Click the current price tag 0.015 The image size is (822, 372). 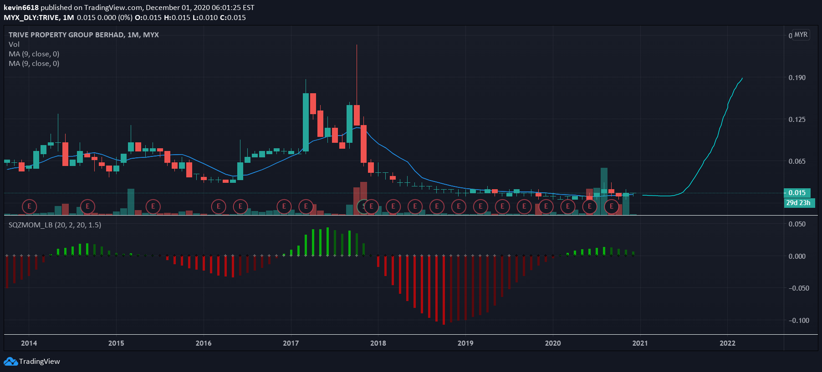point(797,193)
